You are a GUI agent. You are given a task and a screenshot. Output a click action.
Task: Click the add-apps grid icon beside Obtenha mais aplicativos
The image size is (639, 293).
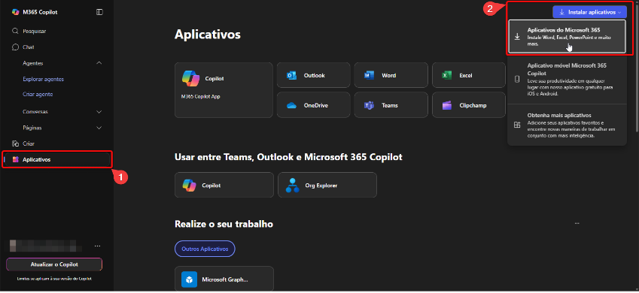(517, 125)
